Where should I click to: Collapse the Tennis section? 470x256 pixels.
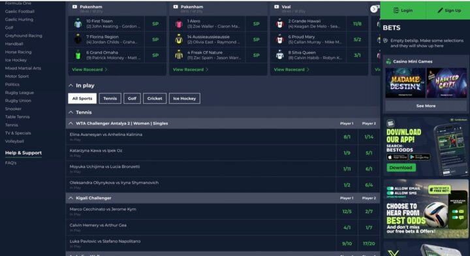click(x=70, y=112)
